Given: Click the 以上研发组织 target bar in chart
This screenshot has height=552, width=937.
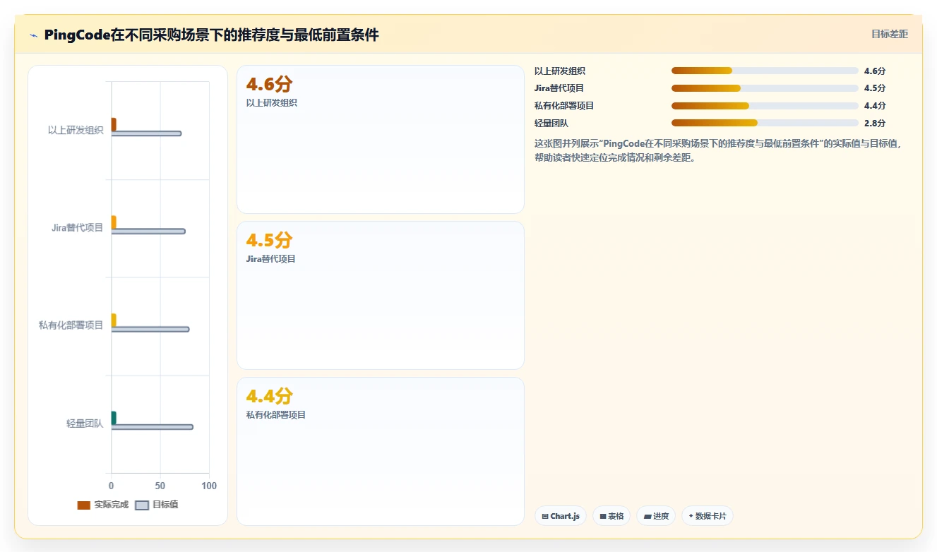Looking at the screenshot, I should pos(146,133).
